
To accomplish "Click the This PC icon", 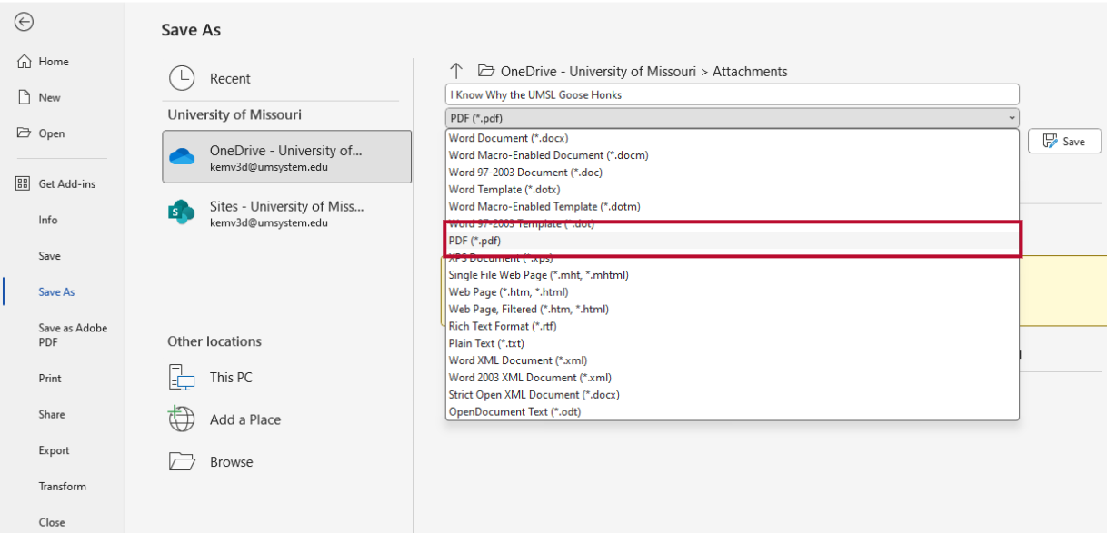I will 182,377.
